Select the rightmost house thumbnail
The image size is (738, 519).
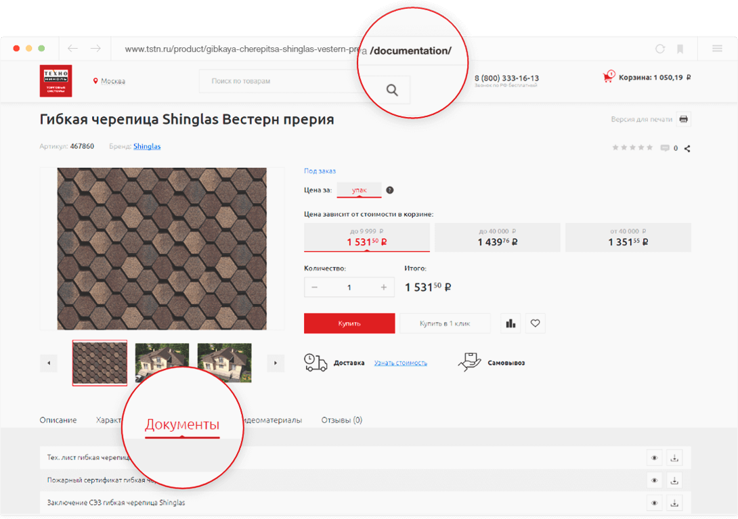point(225,362)
